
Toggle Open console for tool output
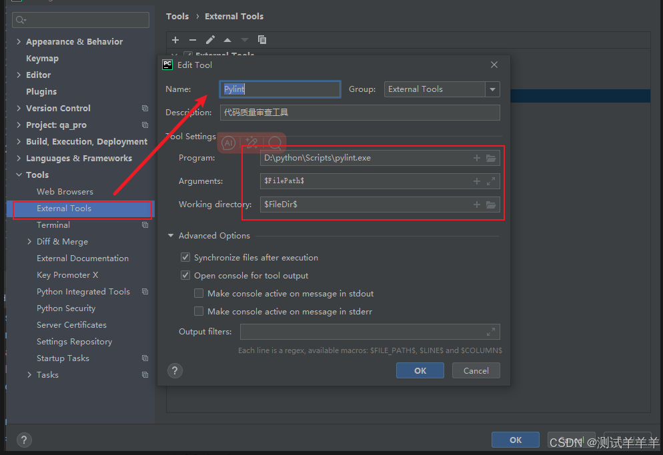(185, 275)
